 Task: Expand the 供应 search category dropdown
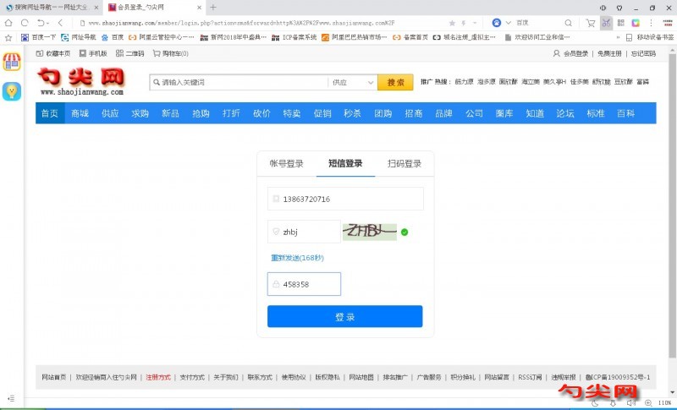(x=370, y=83)
